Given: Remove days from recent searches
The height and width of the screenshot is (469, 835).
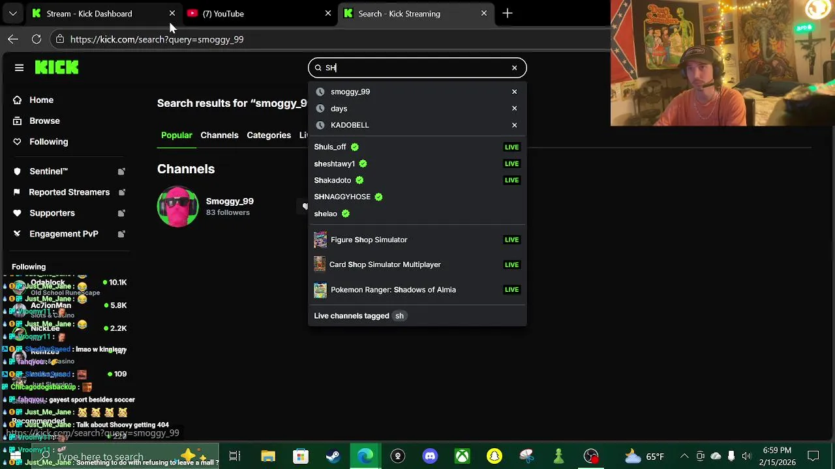Looking at the screenshot, I should tap(514, 109).
